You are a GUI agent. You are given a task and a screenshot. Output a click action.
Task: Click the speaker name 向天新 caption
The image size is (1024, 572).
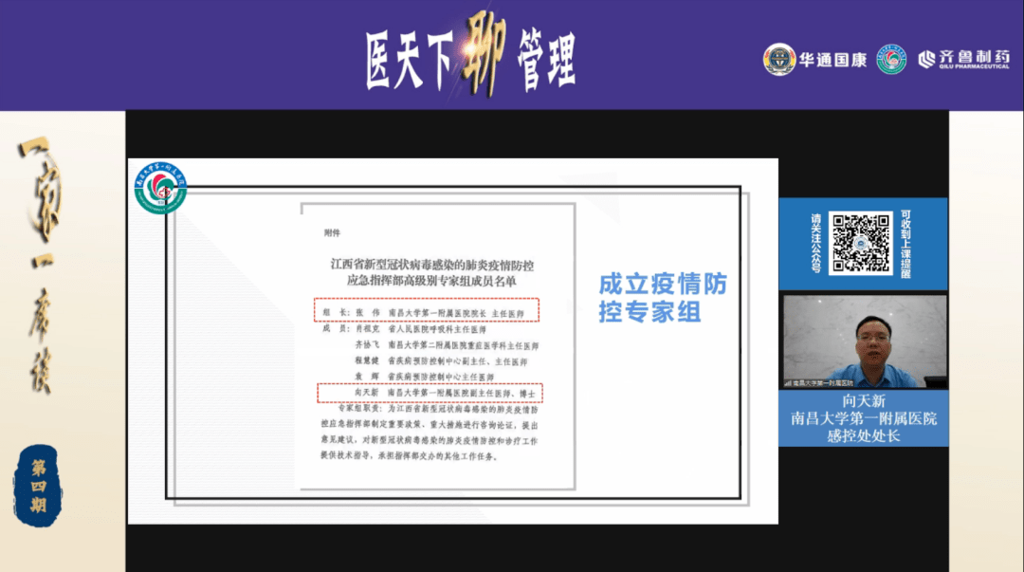pyautogui.click(x=864, y=400)
